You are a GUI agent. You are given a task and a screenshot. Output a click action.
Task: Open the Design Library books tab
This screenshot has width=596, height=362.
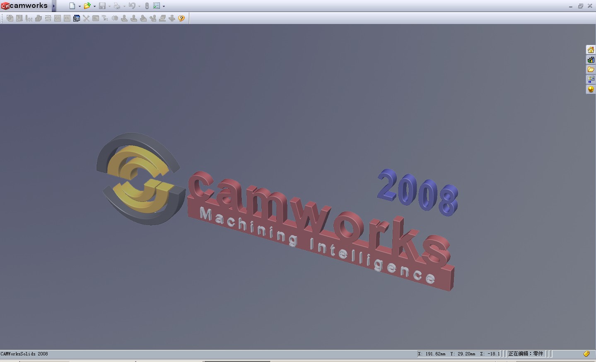[x=591, y=60]
